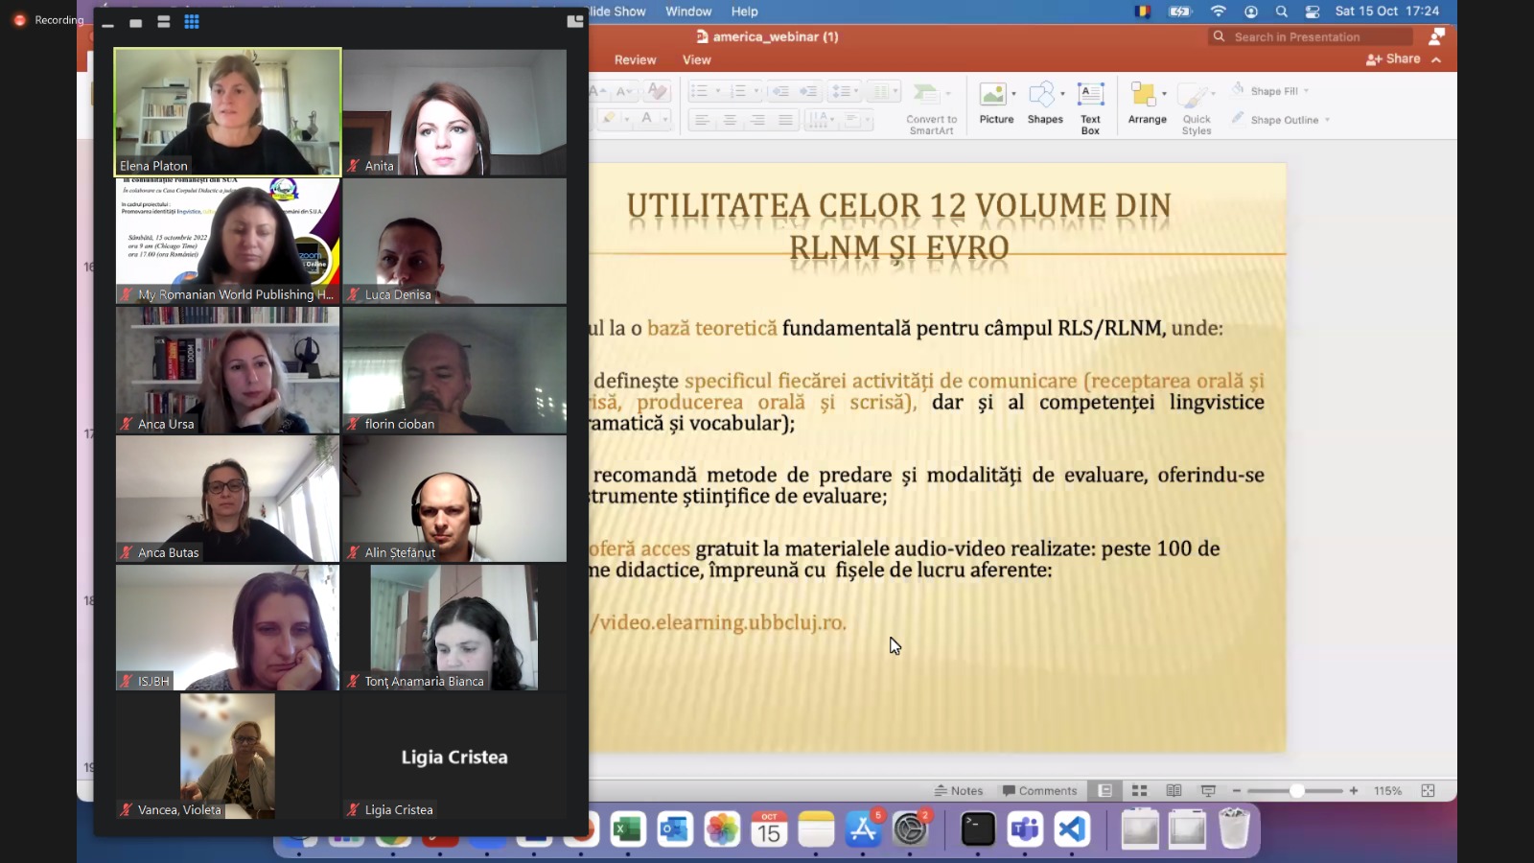
Task: Expand the Shape Fill dropdown
Action: [1306, 91]
